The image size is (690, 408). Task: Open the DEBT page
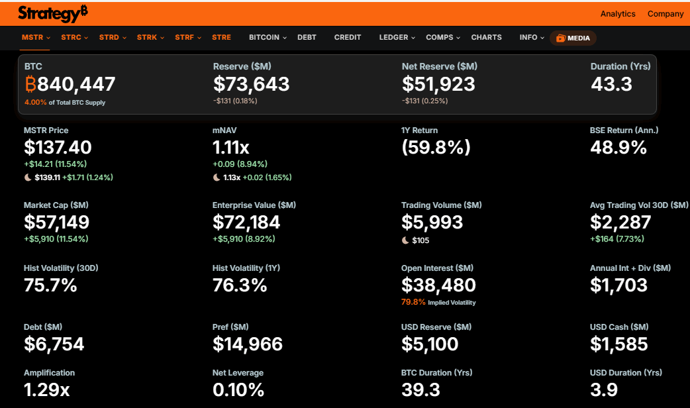point(307,37)
